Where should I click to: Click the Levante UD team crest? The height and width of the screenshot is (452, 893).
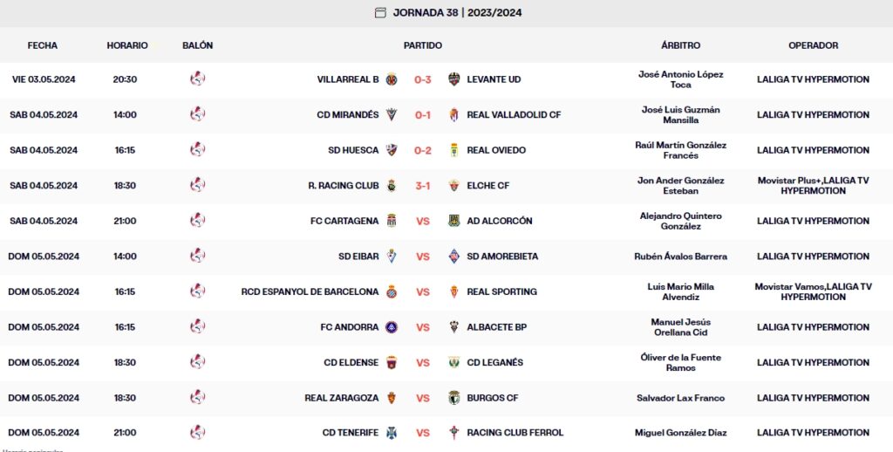(453, 79)
